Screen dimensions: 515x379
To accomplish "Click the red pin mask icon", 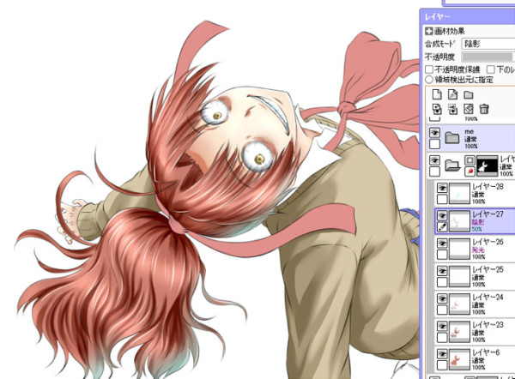I will tap(470, 171).
